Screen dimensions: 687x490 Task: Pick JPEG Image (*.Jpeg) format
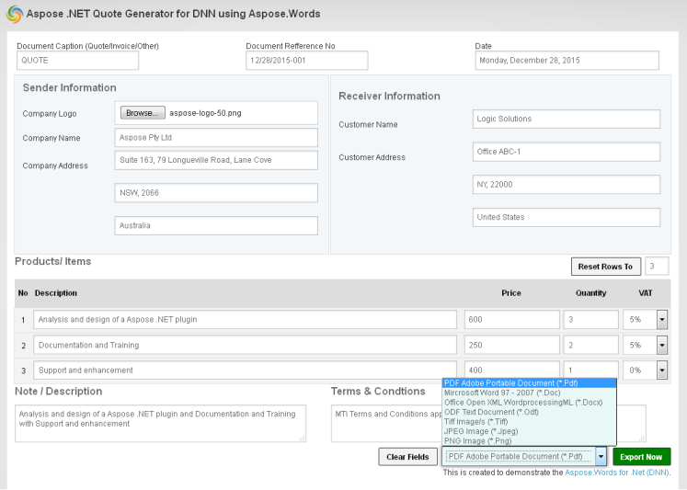pyautogui.click(x=529, y=431)
